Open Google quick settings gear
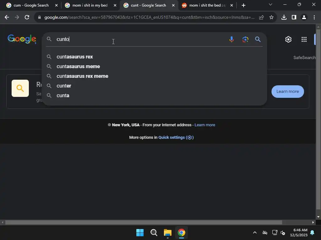The width and height of the screenshot is (321, 240). pos(288,39)
